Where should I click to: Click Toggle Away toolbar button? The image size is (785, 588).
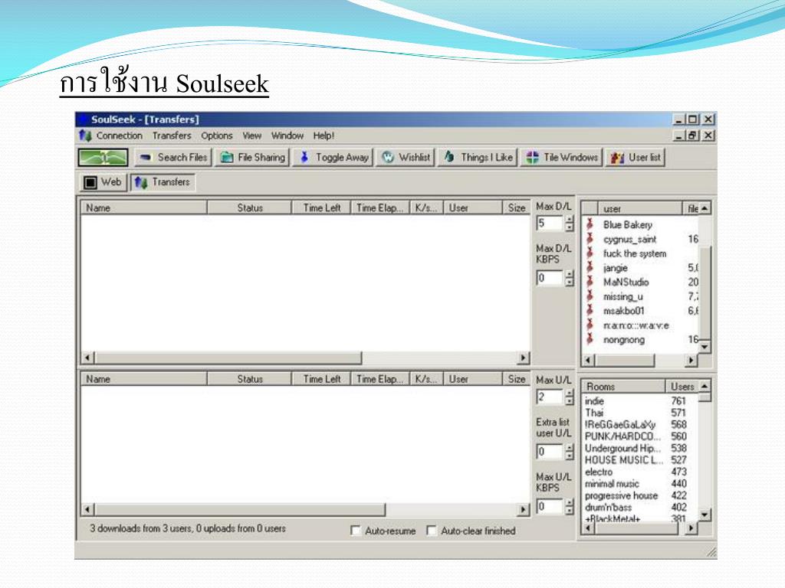click(334, 158)
